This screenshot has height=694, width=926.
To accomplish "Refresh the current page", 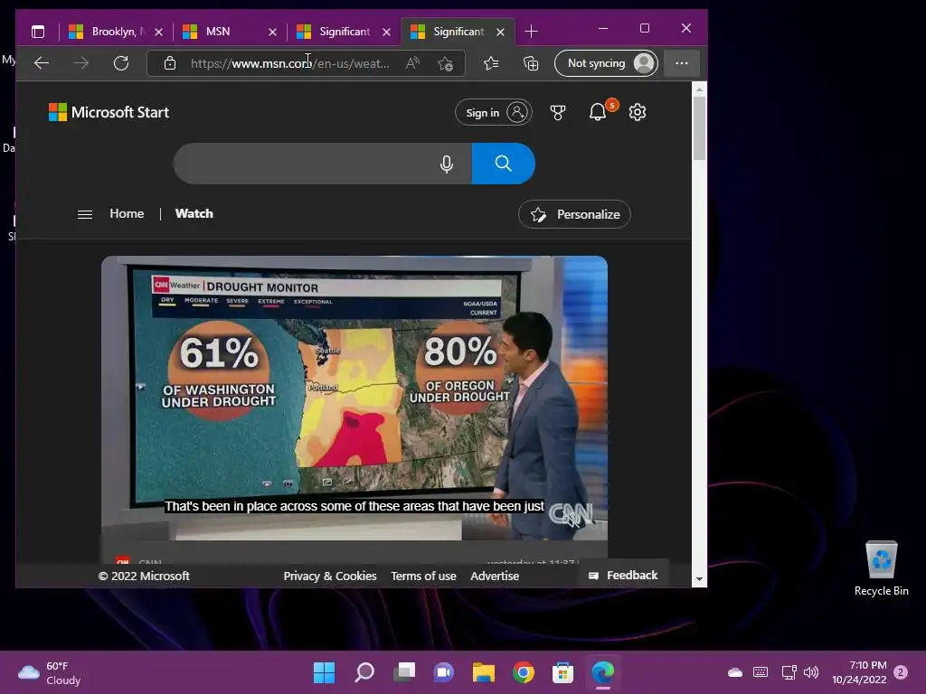I will (x=121, y=63).
